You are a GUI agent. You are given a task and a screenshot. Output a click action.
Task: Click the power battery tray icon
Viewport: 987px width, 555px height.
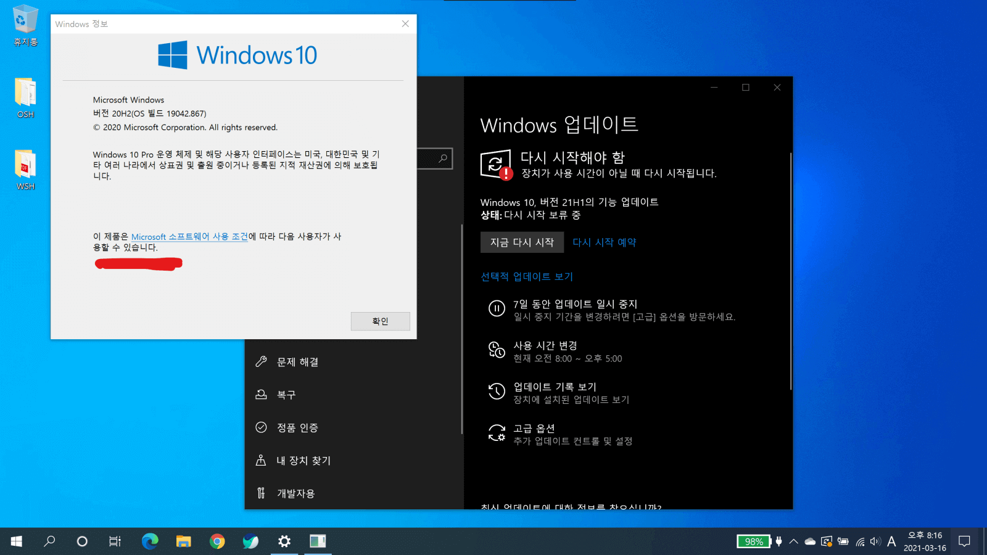tap(843, 541)
